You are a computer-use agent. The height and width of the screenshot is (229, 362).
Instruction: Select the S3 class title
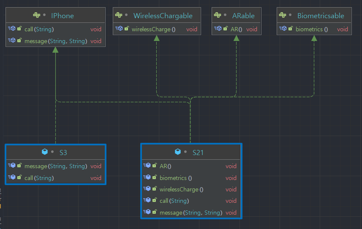63,153
